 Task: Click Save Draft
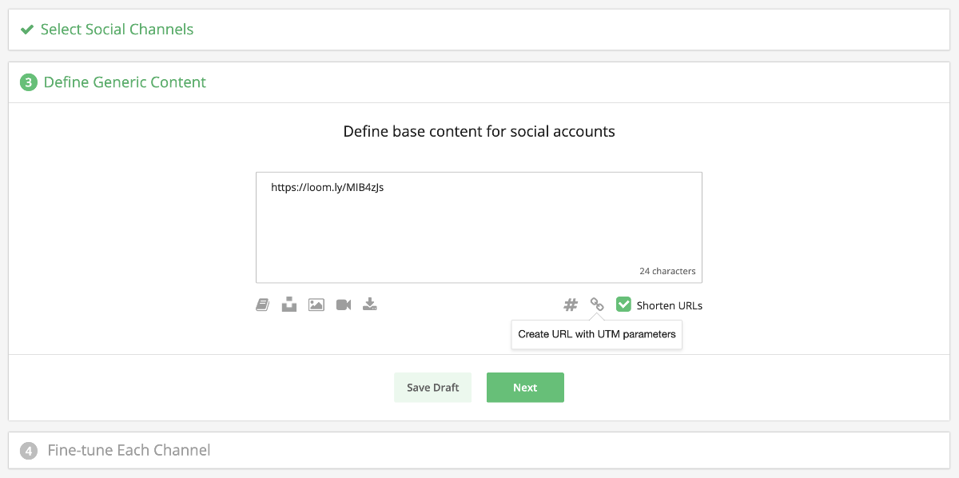click(x=432, y=387)
